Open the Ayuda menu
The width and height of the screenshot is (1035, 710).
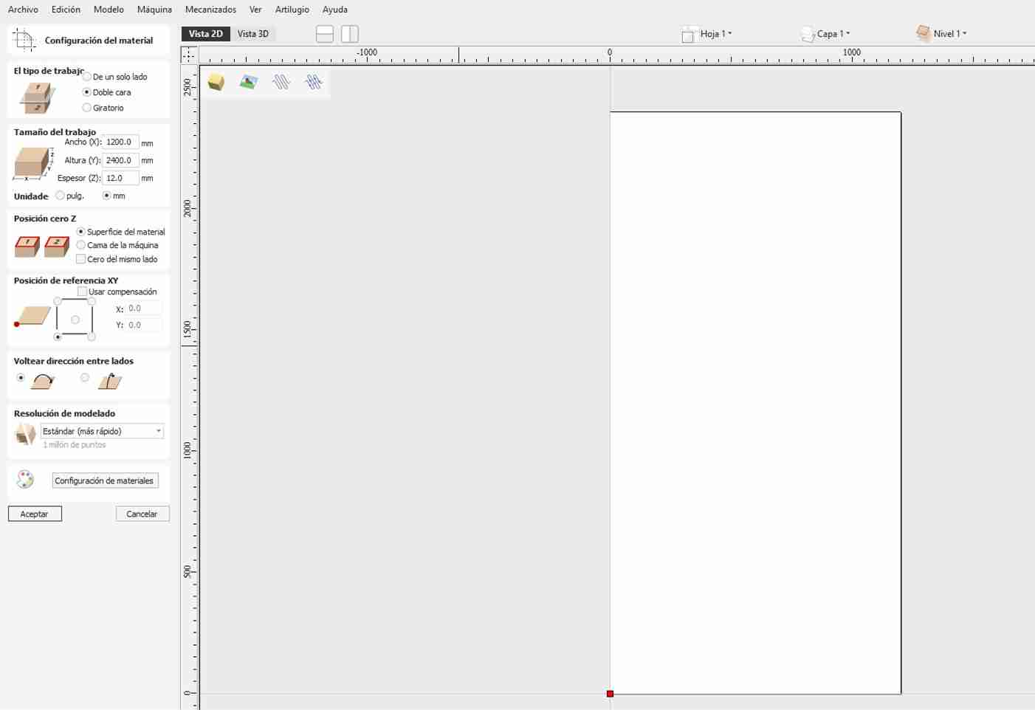tap(335, 10)
